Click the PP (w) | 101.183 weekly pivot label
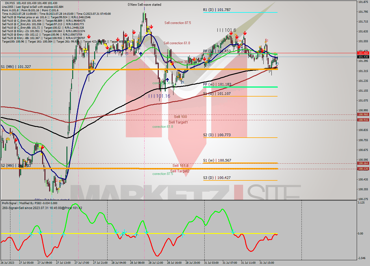 point(217,84)
